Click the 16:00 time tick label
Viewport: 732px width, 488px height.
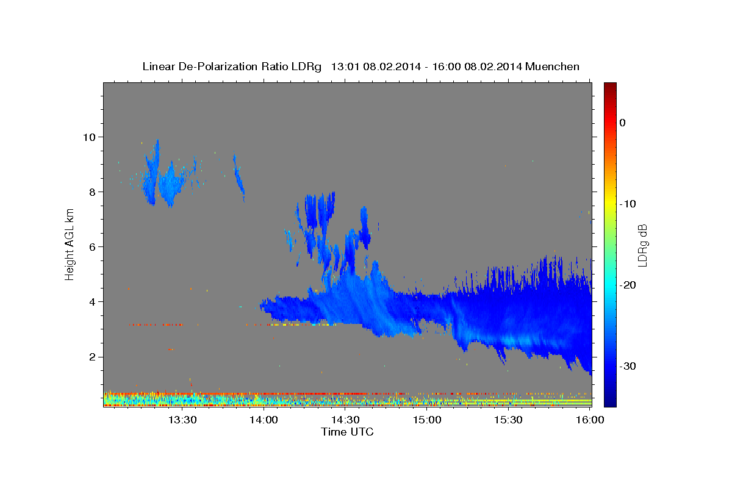click(590, 420)
